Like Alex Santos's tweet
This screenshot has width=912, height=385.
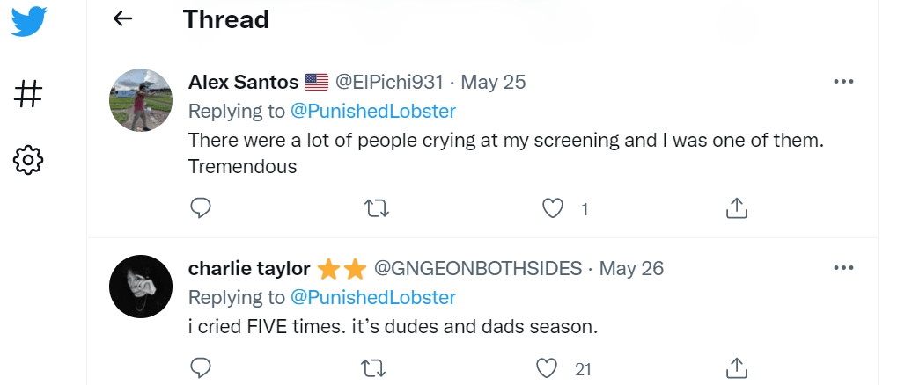click(552, 208)
